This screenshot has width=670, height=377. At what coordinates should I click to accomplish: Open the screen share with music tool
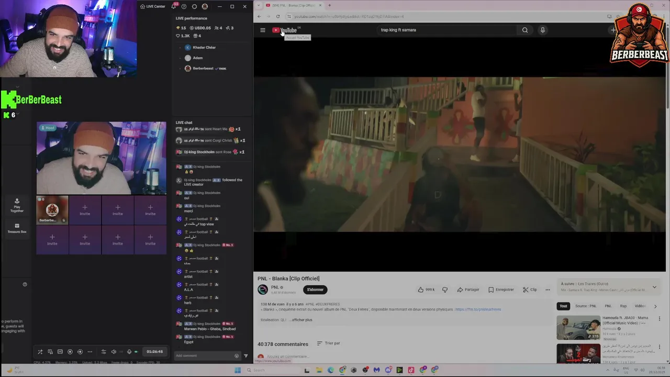(50, 352)
